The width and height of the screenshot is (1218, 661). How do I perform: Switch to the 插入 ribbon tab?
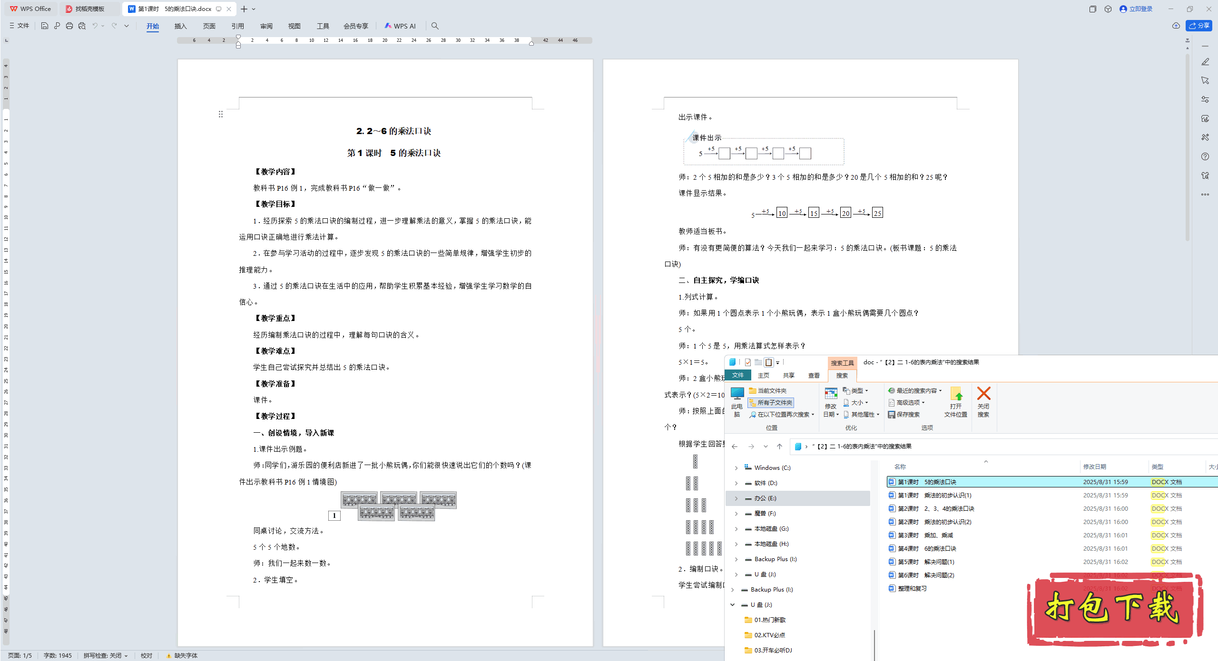point(180,26)
